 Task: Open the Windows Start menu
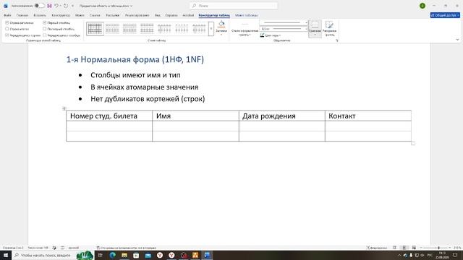(6, 255)
